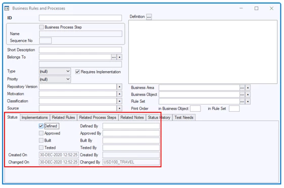Click the Source input field
This screenshot has height=188, width=284.
pos(78,108)
